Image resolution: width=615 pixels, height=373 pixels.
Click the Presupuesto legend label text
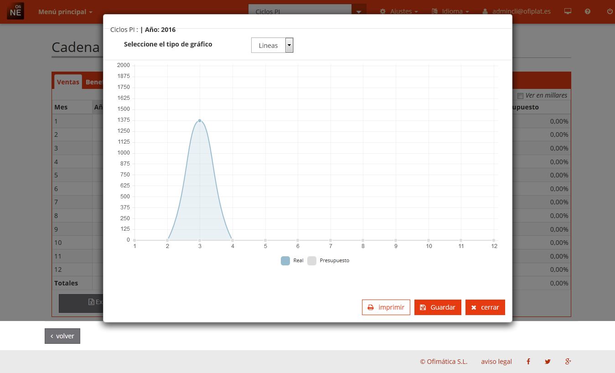click(x=335, y=260)
